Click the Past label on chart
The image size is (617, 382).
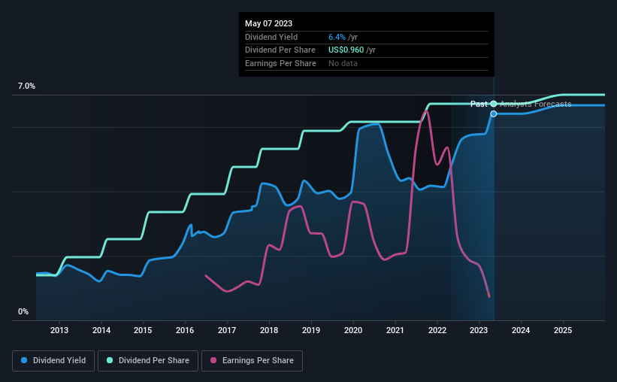(x=479, y=104)
